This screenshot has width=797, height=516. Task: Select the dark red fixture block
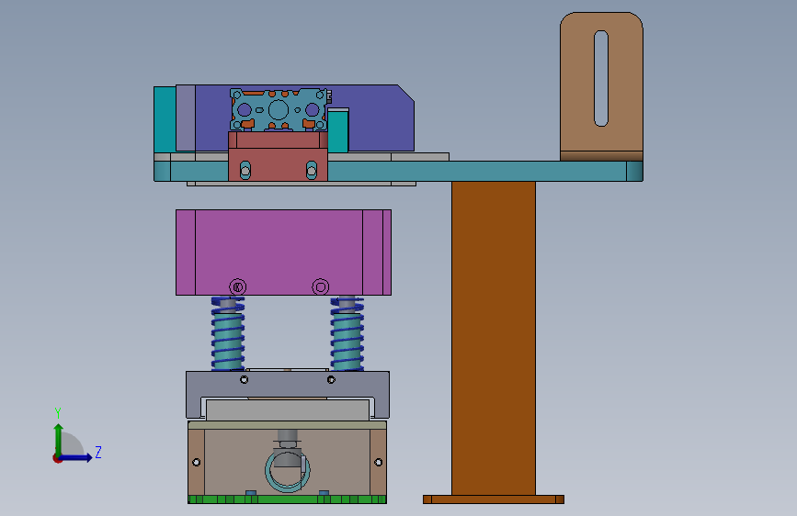278,156
